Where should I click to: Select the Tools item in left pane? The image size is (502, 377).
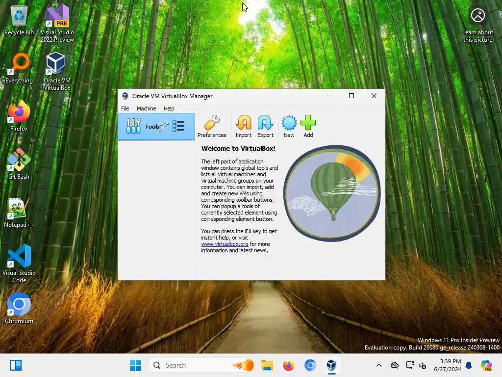coord(156,126)
